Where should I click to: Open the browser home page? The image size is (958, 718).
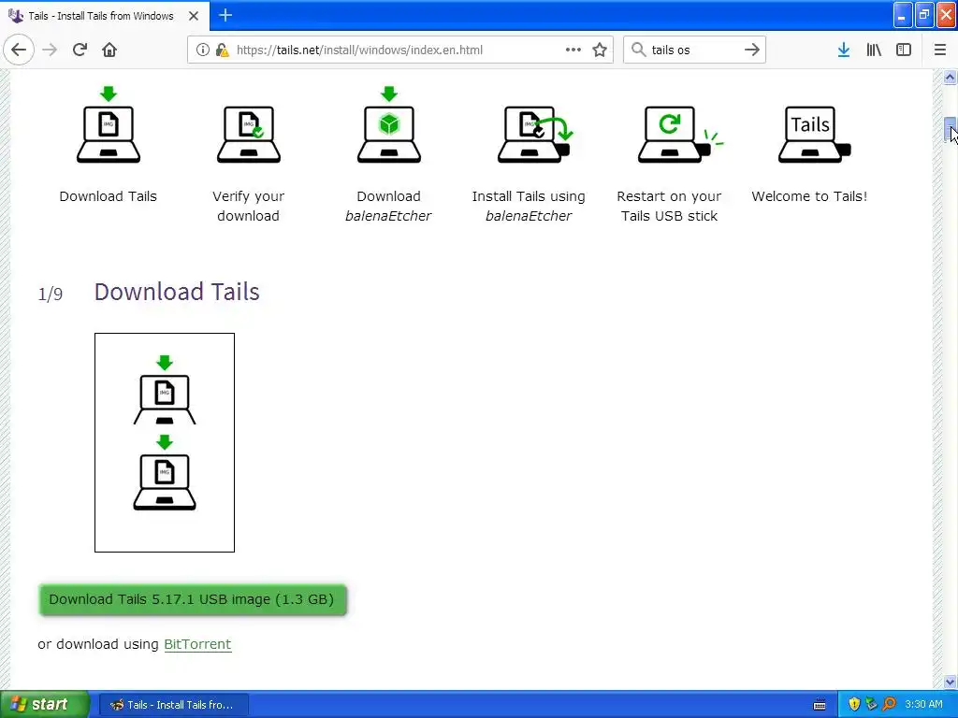[x=109, y=50]
